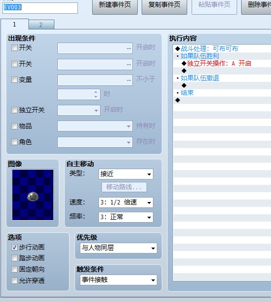The height and width of the screenshot is (302, 271).
Task: Open the 物品 item dropdown
Action: click(95, 126)
